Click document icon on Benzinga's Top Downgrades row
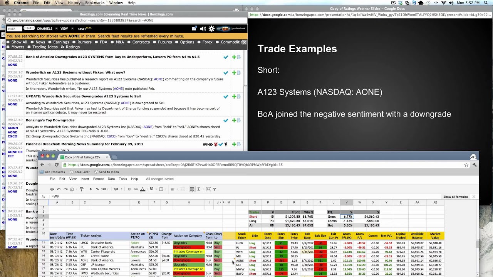493x277 pixels. coord(239,120)
